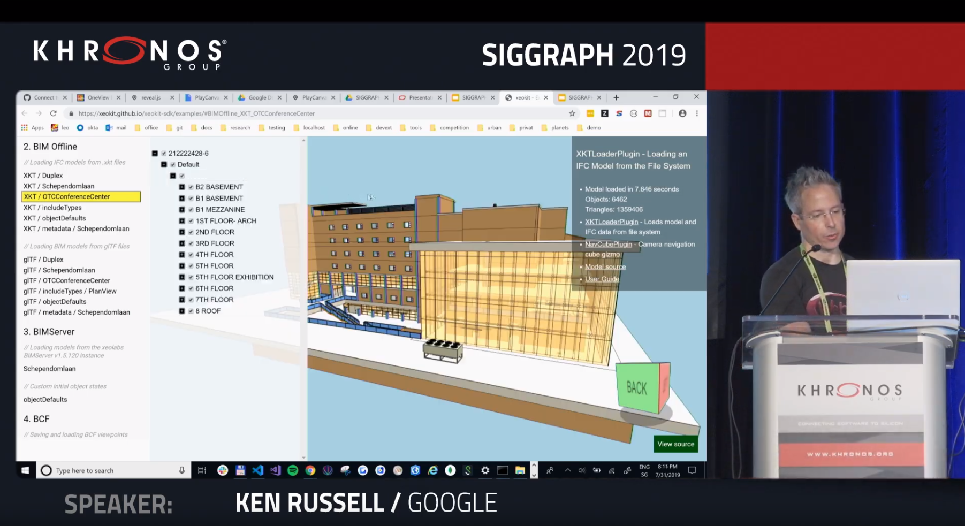Bookmark this page with the star icon
The height and width of the screenshot is (526, 965).
point(572,113)
